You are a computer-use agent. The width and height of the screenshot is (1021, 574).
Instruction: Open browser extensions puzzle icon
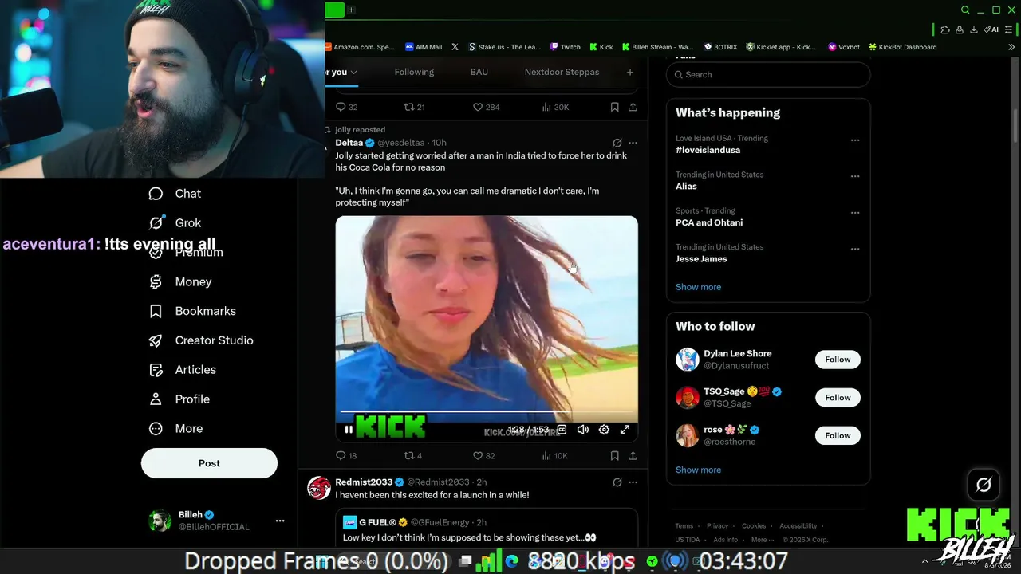point(945,29)
